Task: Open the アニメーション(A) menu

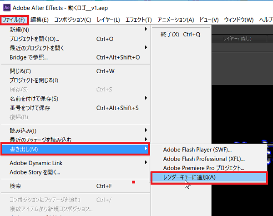Action: tap(176, 20)
